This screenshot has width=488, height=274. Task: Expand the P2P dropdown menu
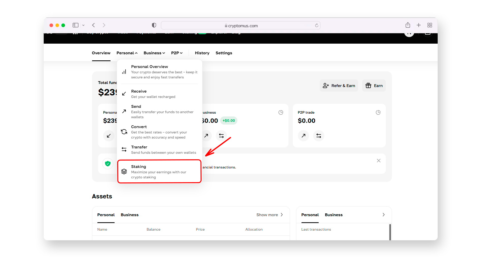pyautogui.click(x=177, y=53)
